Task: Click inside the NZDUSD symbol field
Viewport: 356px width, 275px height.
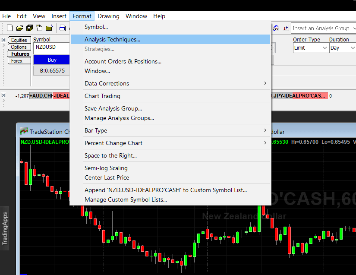Action: (x=51, y=48)
